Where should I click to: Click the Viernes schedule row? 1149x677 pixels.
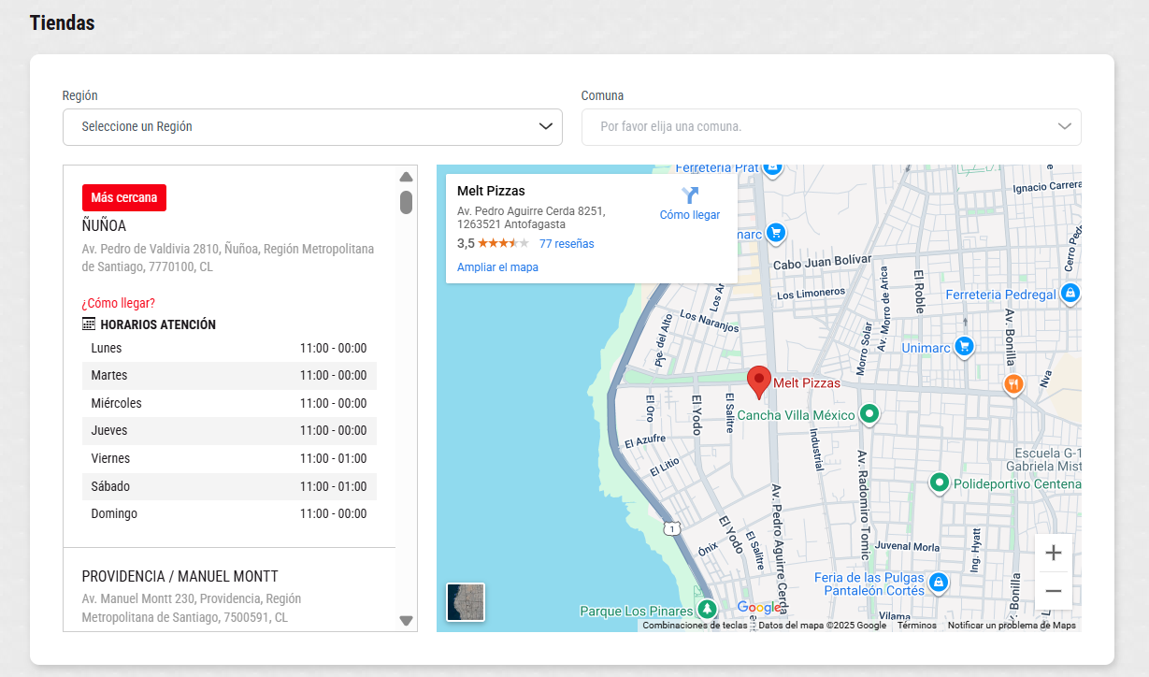tap(229, 458)
